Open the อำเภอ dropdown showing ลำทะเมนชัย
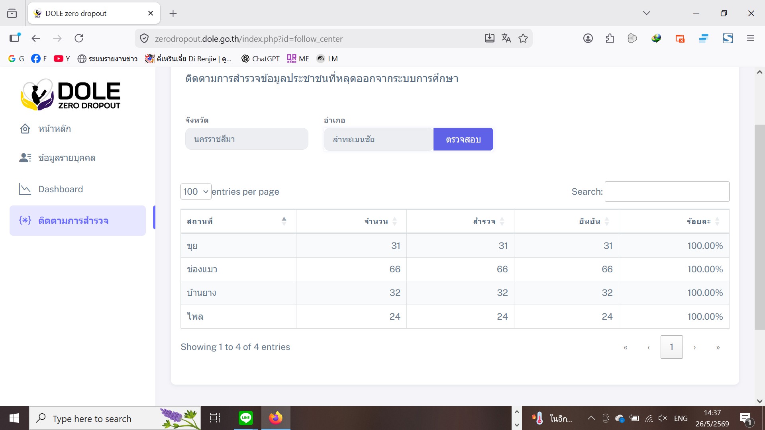This screenshot has width=765, height=430. coord(378,139)
